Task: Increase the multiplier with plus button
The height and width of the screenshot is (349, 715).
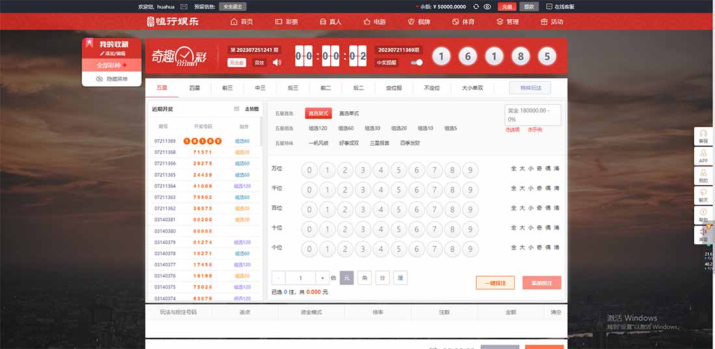Action: (322, 278)
